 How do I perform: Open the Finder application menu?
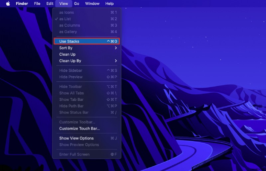click(x=22, y=4)
